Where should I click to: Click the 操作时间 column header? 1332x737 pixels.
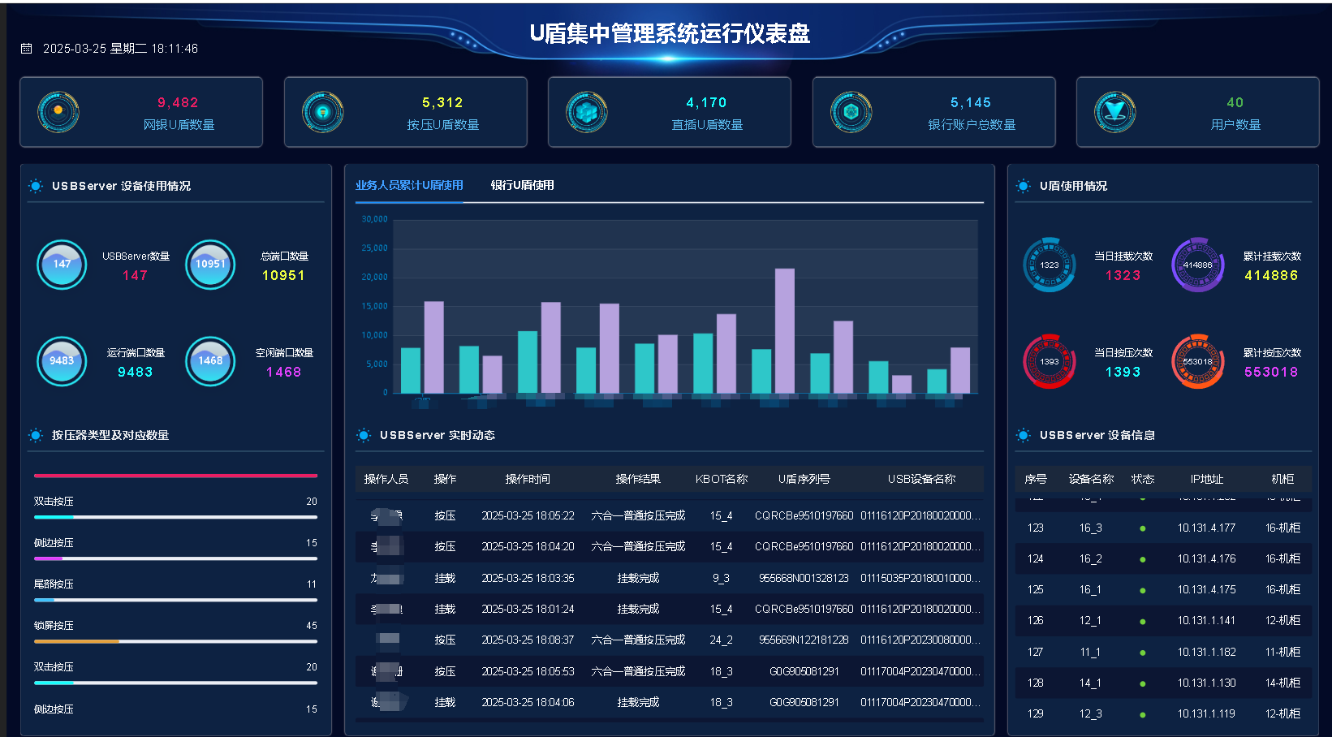pos(528,479)
